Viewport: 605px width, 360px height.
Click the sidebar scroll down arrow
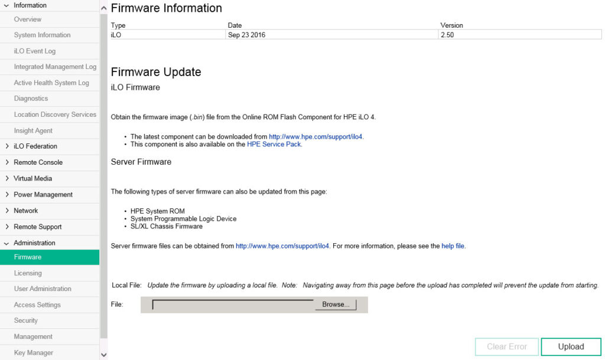(103, 355)
